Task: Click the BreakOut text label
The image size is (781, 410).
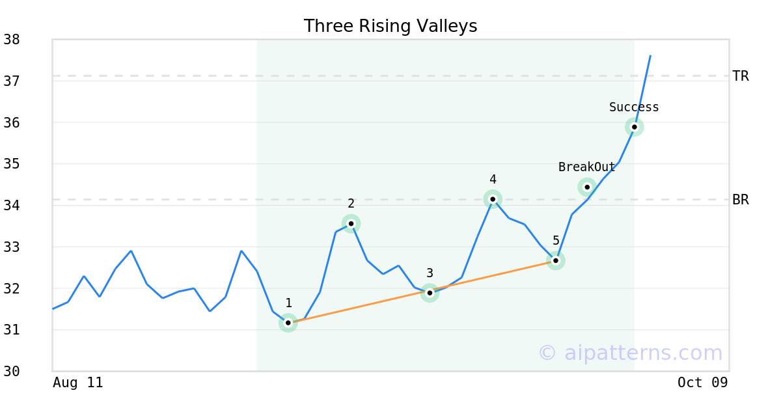Action: pos(587,167)
